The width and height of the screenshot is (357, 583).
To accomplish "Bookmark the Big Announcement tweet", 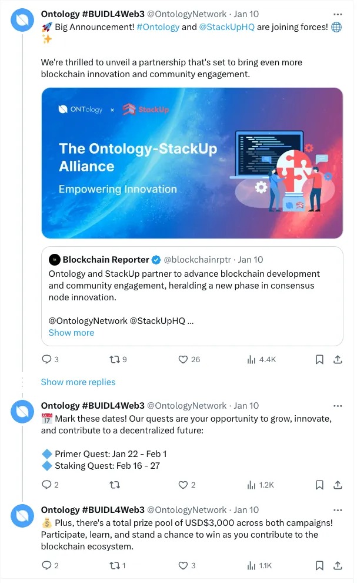I will pos(319,359).
